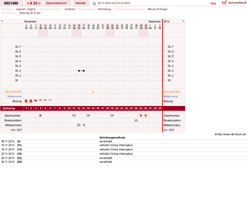Click the left Mittelschmerz row label
This screenshot has height=218, width=247.
click(x=13, y=125)
